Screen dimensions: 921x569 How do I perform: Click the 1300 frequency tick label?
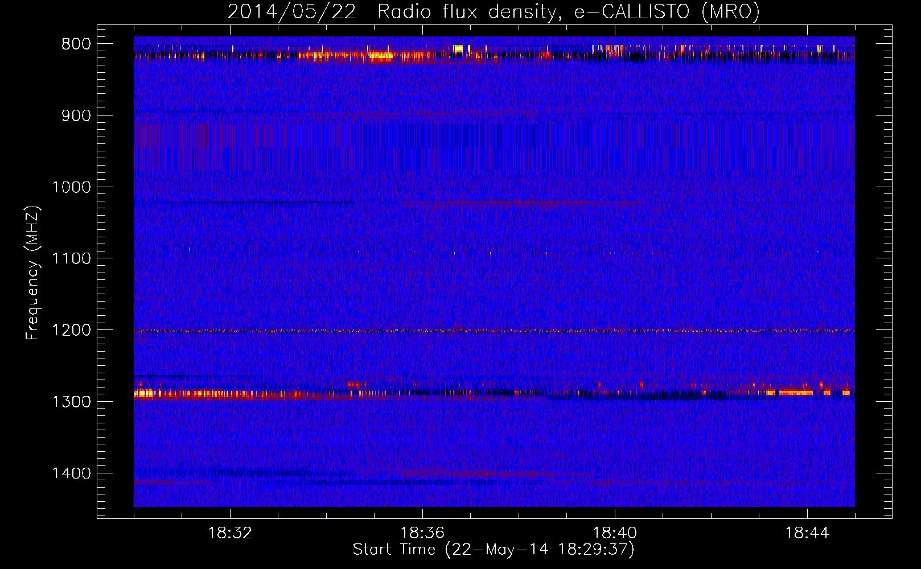(x=72, y=402)
